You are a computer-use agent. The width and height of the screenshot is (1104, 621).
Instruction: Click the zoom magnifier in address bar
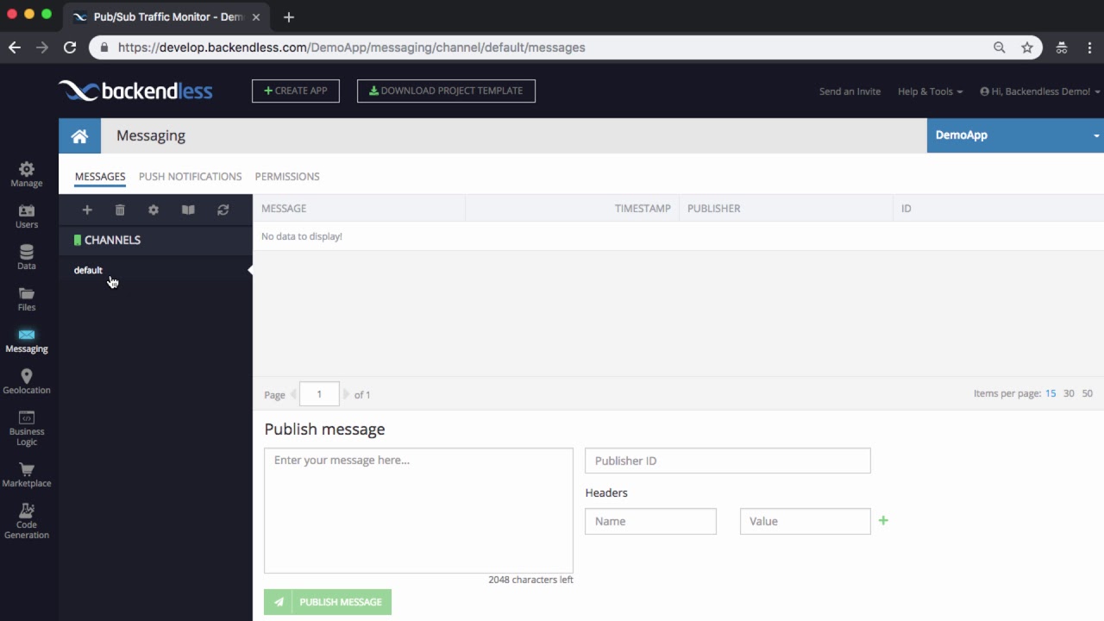[1000, 47]
